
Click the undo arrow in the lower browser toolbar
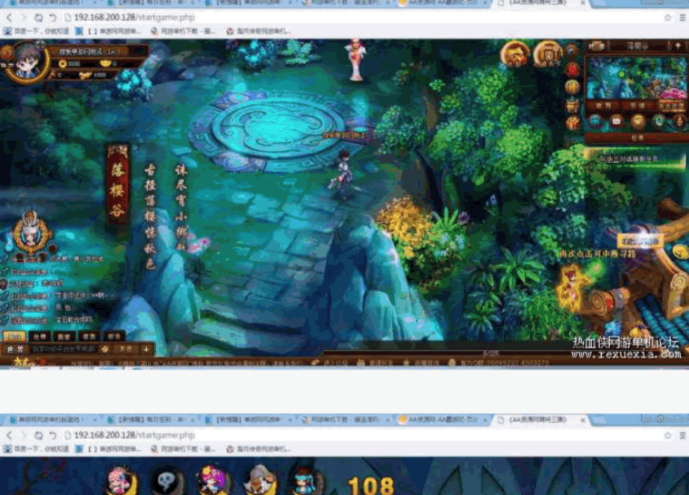[53, 435]
